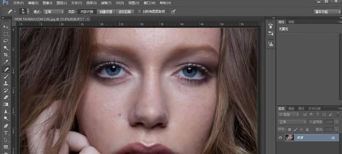The width and height of the screenshot is (342, 154).
Task: Open the 图像(I) menu
Action: click(x=47, y=3)
